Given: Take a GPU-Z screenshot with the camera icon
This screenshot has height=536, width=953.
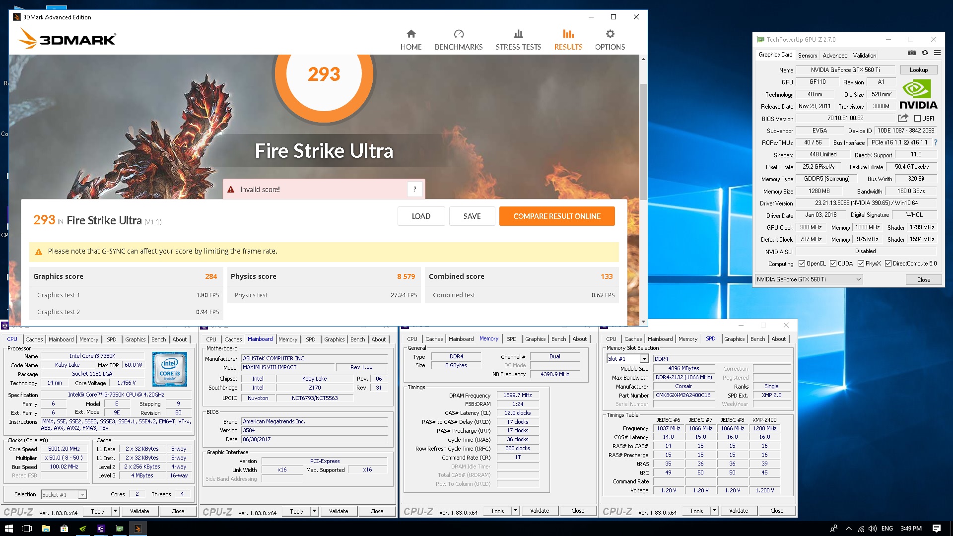Looking at the screenshot, I should 912,53.
